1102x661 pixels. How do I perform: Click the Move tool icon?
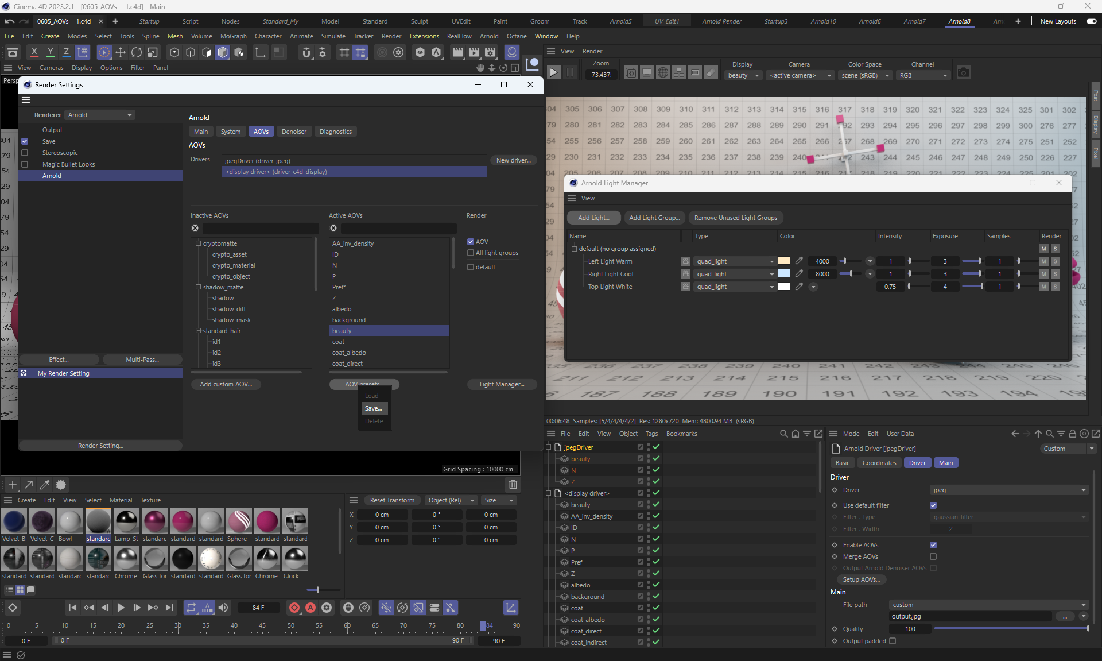coord(121,53)
